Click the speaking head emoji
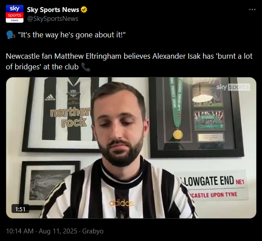The height and width of the screenshot is (241, 262). tap(11, 35)
